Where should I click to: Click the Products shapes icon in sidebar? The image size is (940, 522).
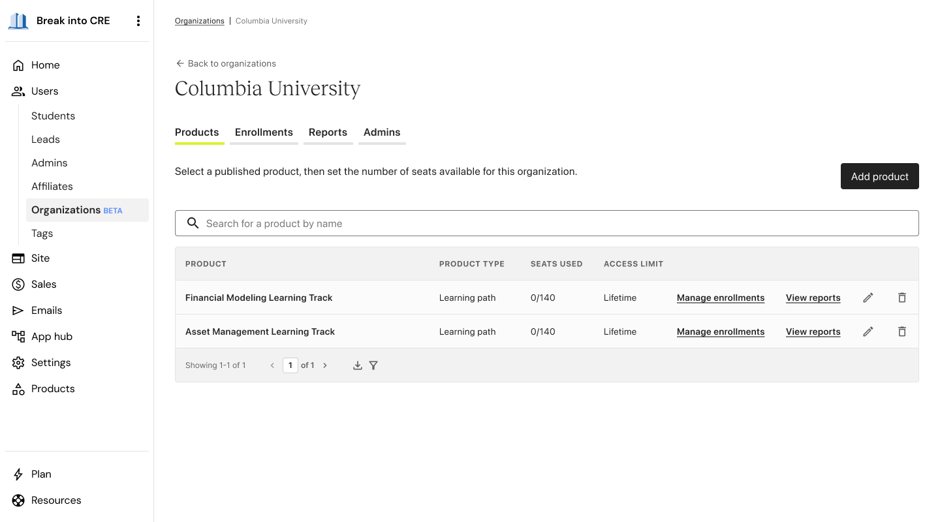pos(18,389)
